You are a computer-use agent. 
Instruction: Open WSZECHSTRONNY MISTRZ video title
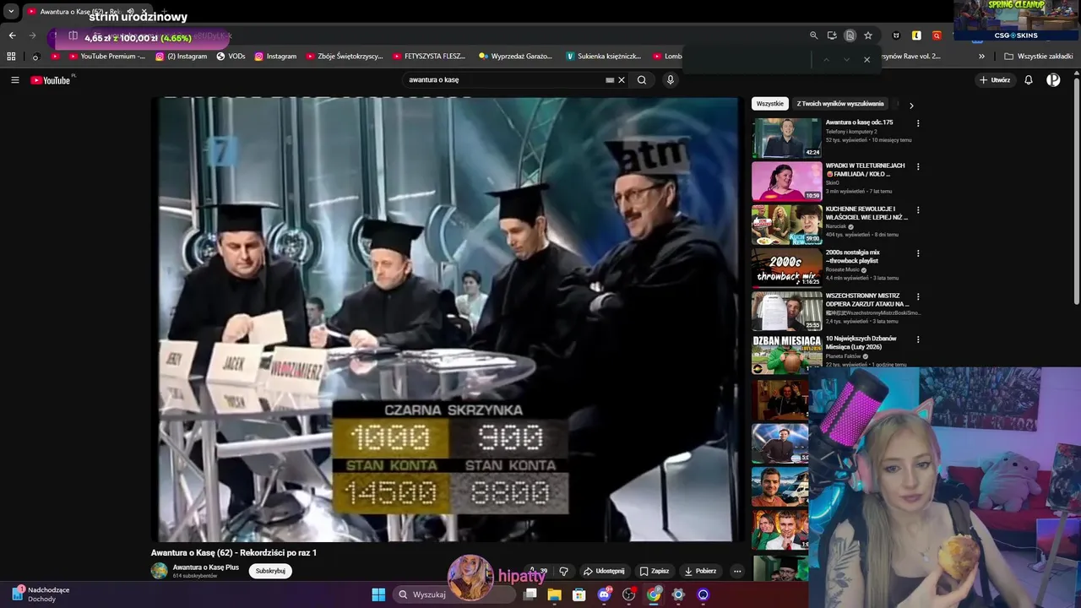click(867, 300)
